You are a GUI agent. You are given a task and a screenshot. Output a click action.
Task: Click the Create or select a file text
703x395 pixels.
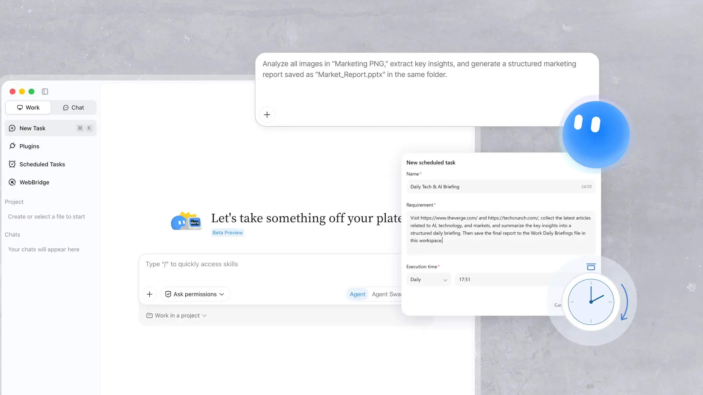pyautogui.click(x=46, y=217)
